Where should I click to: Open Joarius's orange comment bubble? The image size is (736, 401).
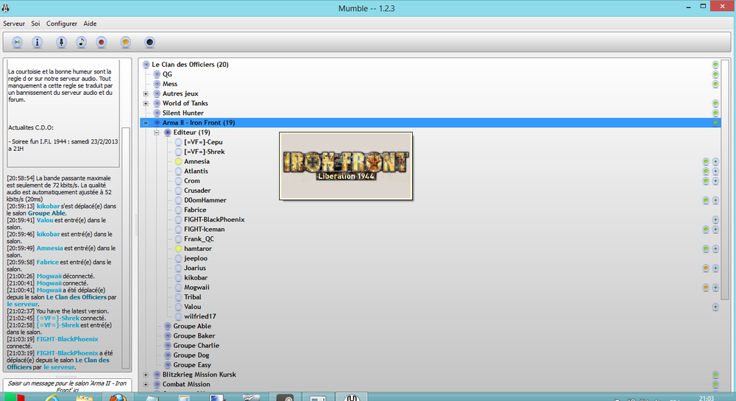pos(706,268)
